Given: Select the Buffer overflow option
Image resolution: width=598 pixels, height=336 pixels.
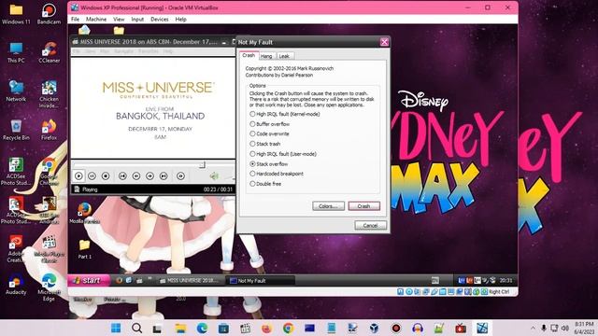Looking at the screenshot, I should [270, 124].
